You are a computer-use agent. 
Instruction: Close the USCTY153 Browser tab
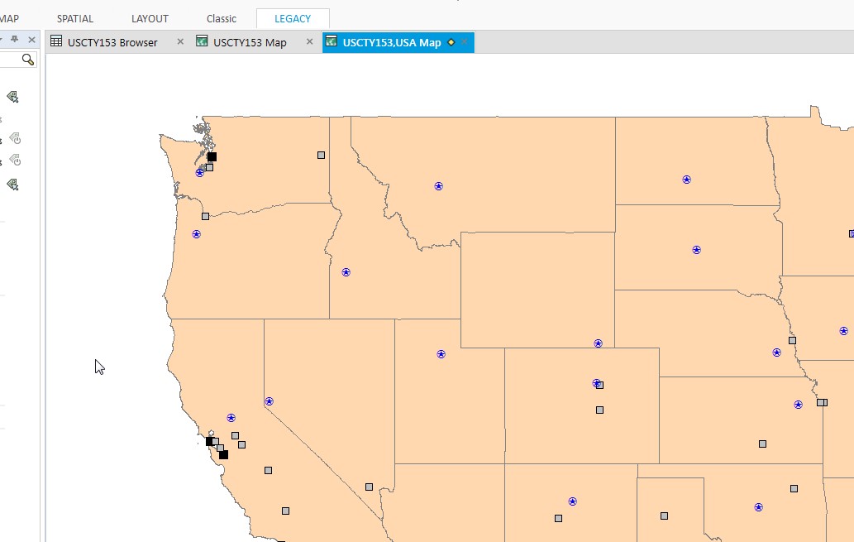(x=180, y=41)
